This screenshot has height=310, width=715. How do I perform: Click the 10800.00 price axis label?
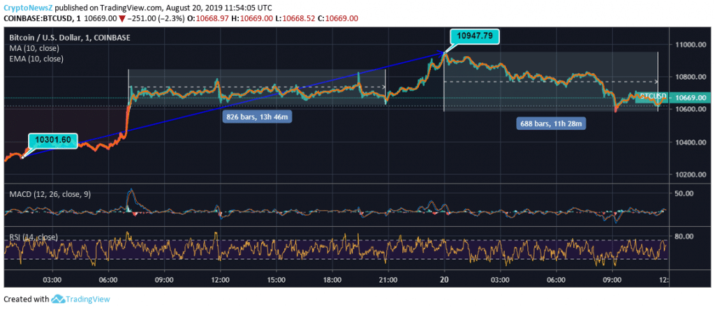pyautogui.click(x=690, y=77)
